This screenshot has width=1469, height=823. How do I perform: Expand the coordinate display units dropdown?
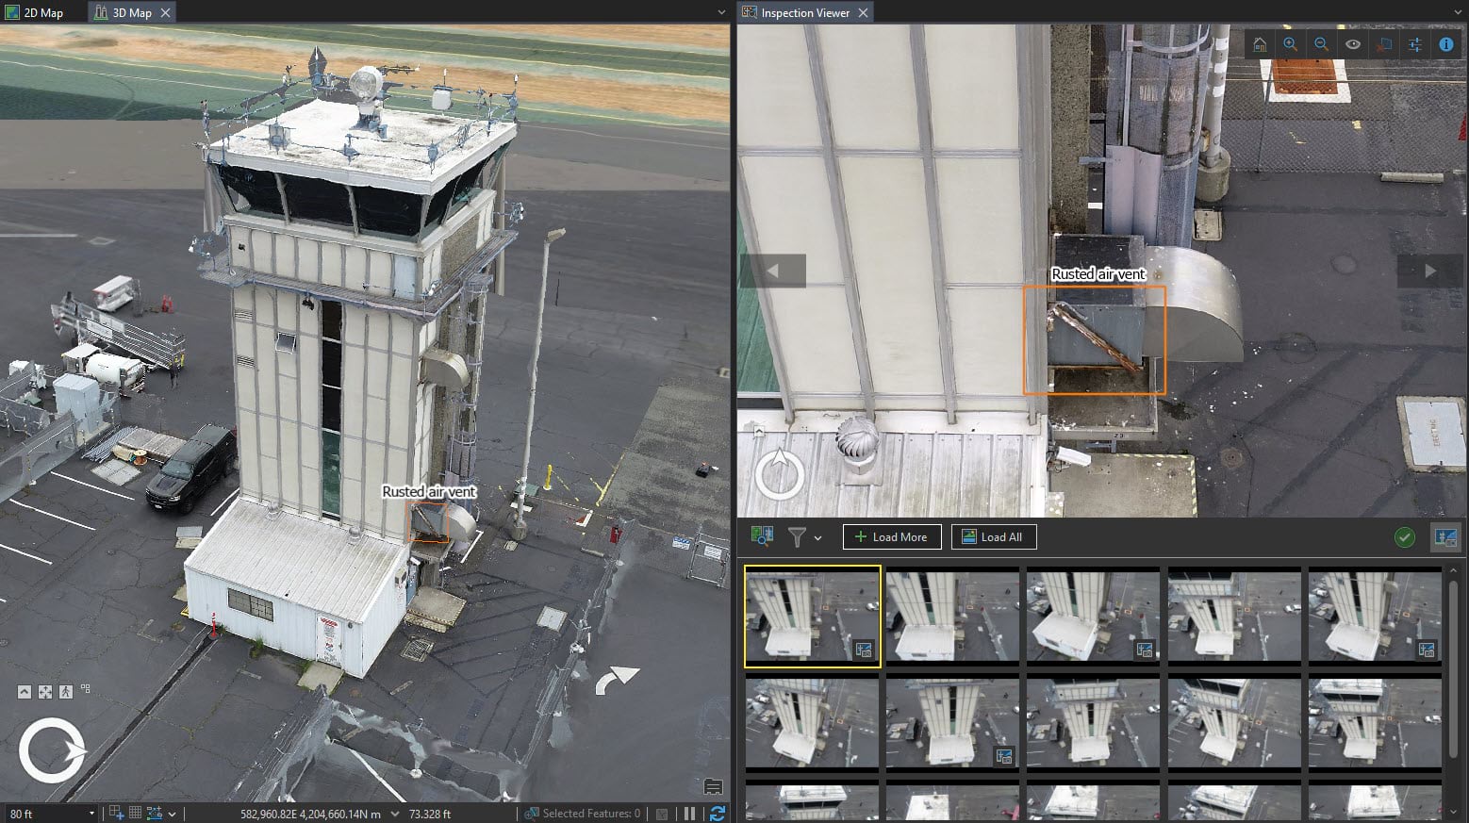pyautogui.click(x=394, y=813)
